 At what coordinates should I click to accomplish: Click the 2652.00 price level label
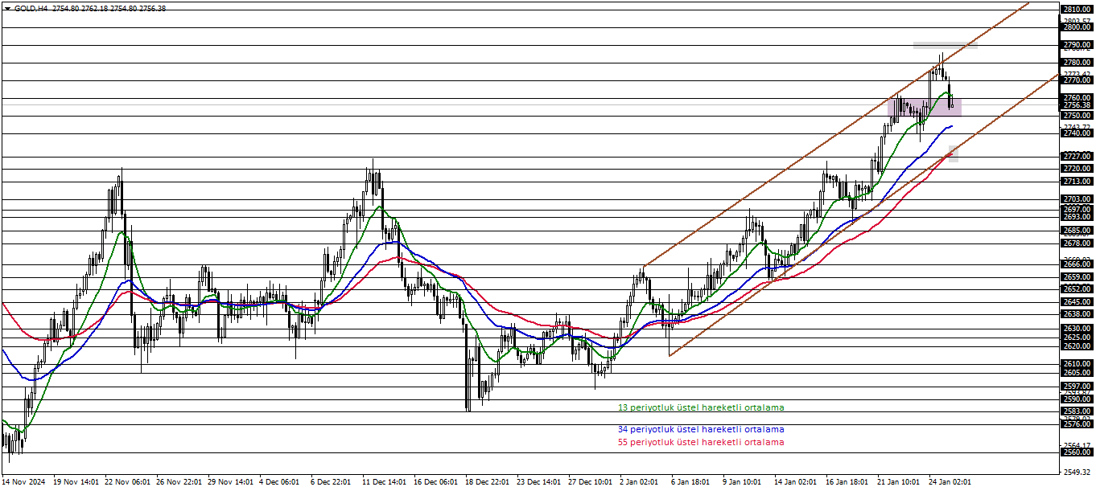(x=1077, y=289)
